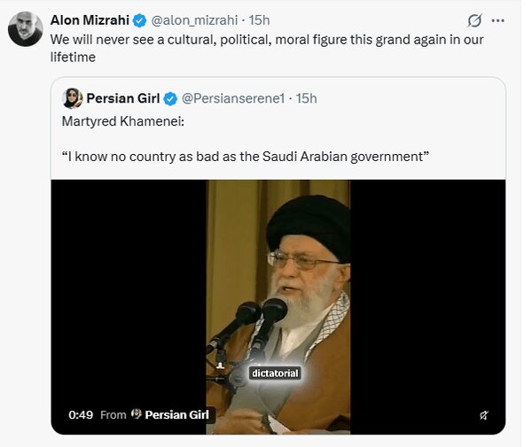Open the 15h timestamp of Alon Mizrahi's post

(x=259, y=20)
